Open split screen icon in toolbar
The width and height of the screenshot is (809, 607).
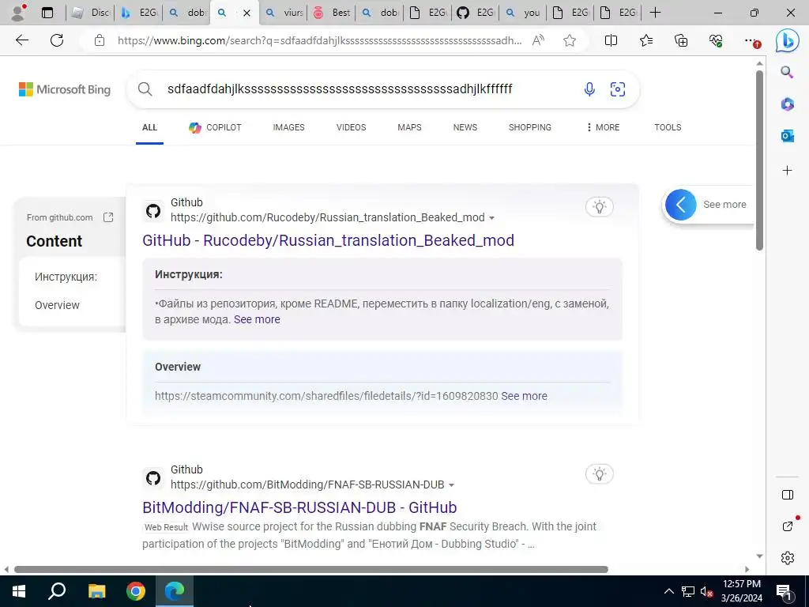[611, 40]
